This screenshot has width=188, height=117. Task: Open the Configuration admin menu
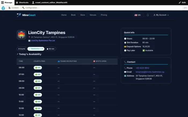pyautogui.click(x=30, y=8)
